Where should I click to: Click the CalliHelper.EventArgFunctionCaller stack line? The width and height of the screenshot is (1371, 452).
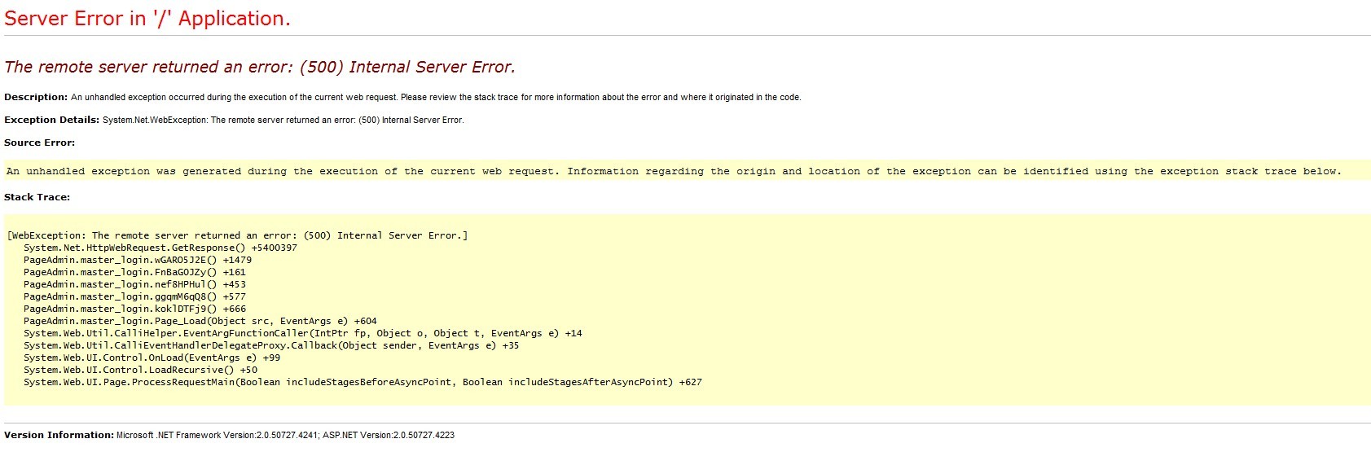tap(302, 333)
